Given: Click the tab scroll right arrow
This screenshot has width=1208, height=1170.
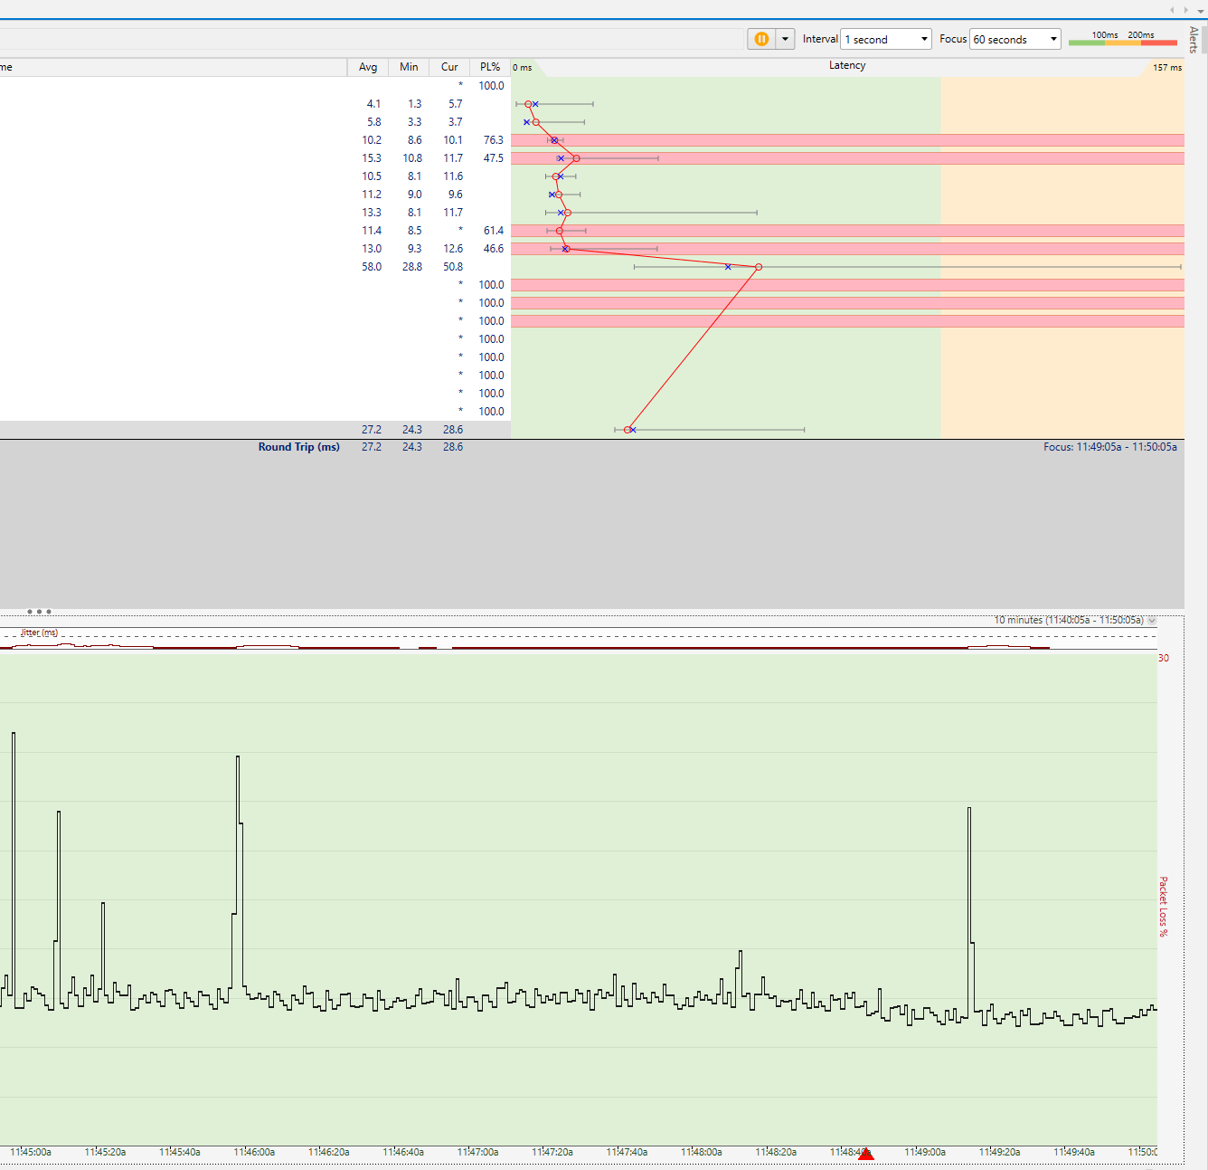Looking at the screenshot, I should tap(1185, 10).
